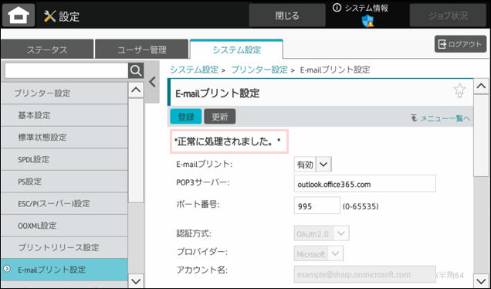Click main panel scroll up arrow
Screen dimensions: 491x289
(481, 86)
